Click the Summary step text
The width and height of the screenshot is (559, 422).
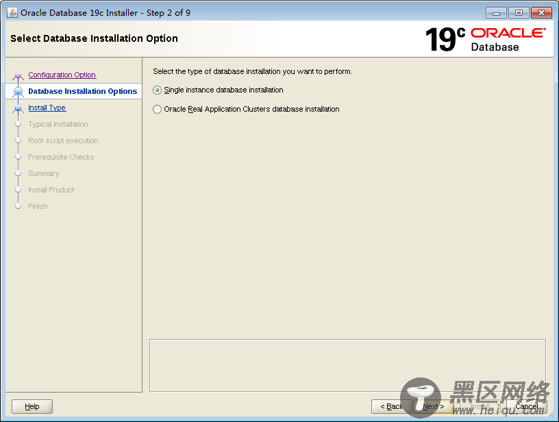tap(43, 173)
